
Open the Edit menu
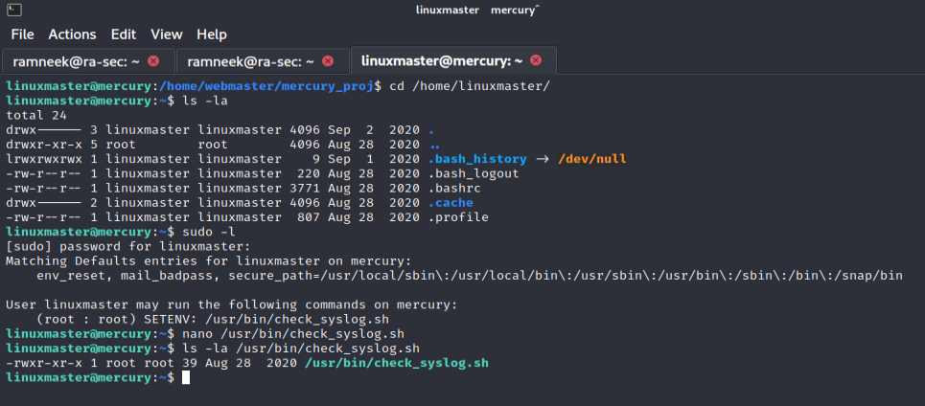pyautogui.click(x=123, y=34)
